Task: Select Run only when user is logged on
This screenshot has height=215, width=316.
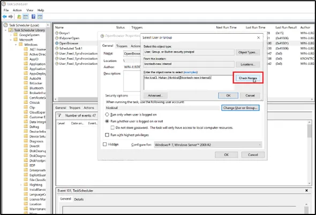Action: click(107, 114)
